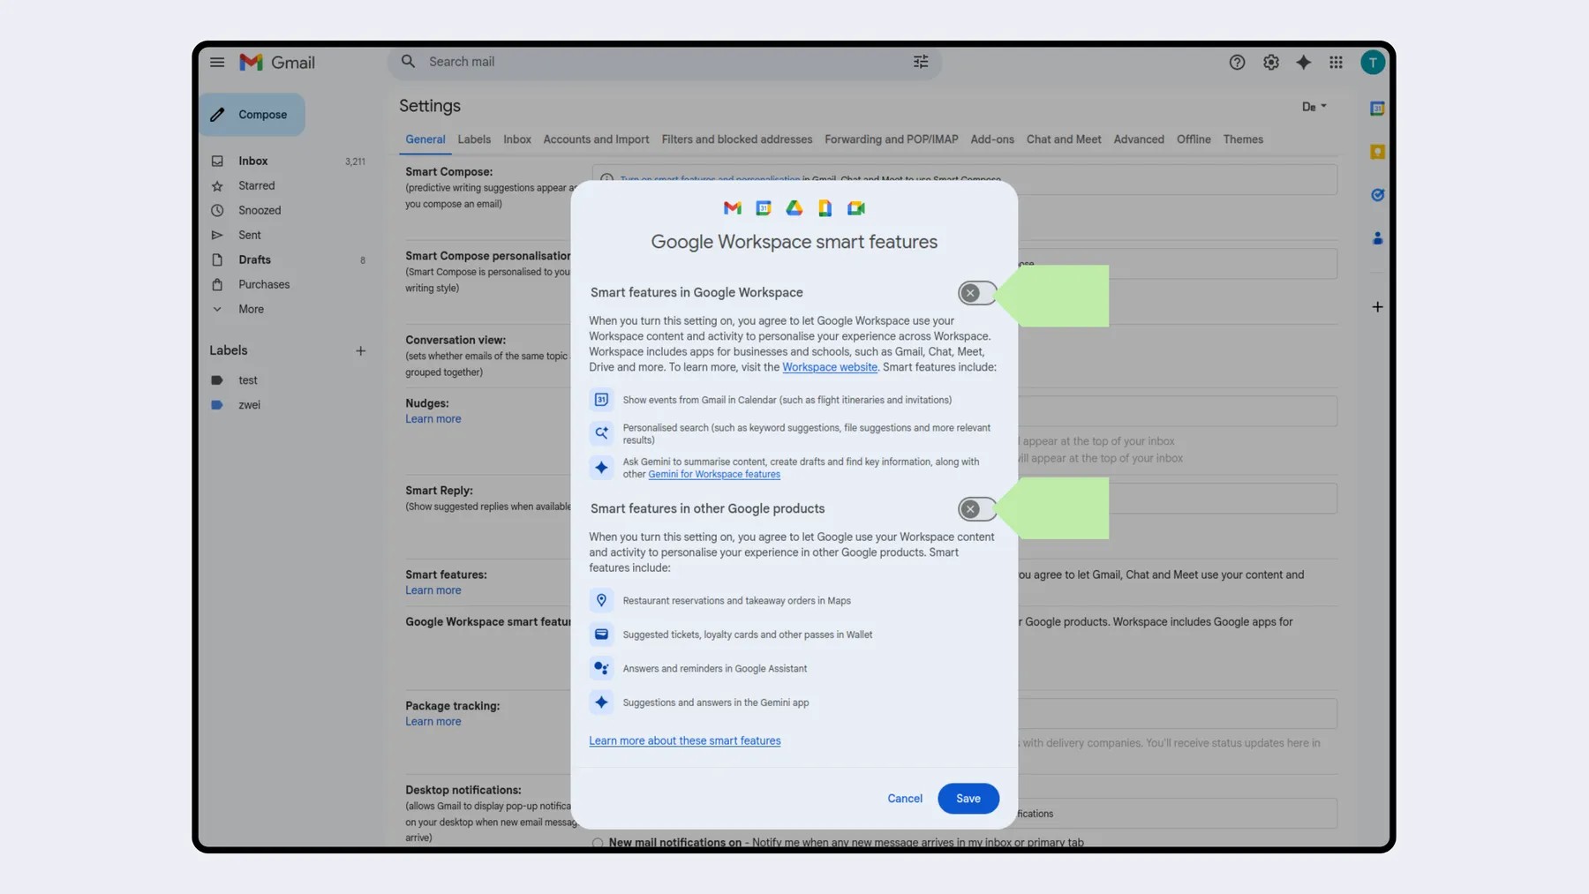The image size is (1589, 894).
Task: Open the Google apps grid
Action: [1336, 63]
